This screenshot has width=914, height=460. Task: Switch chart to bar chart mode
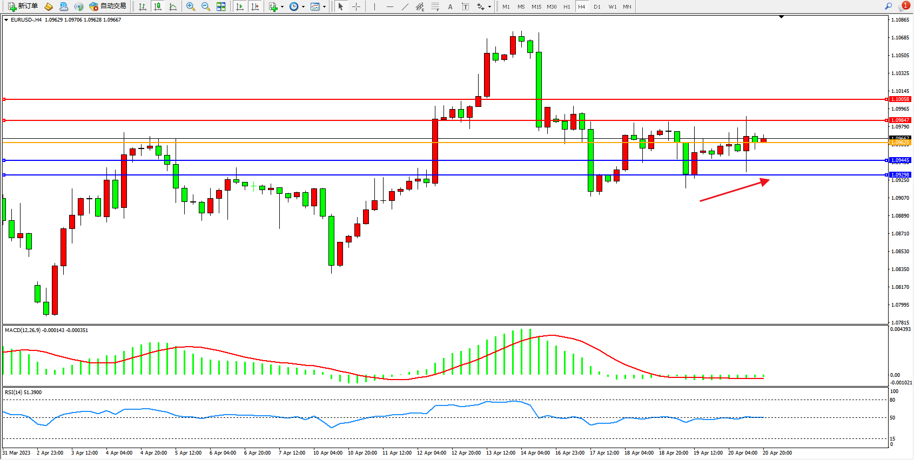(x=143, y=6)
